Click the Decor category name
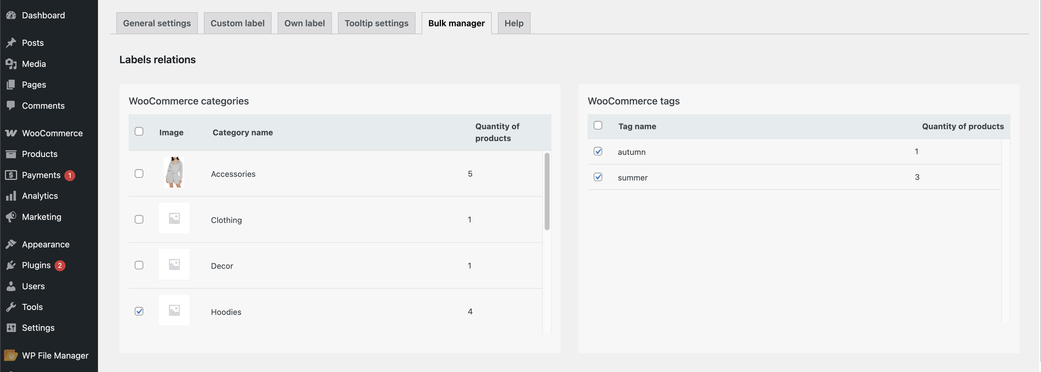Image resolution: width=1041 pixels, height=372 pixels. (x=222, y=266)
